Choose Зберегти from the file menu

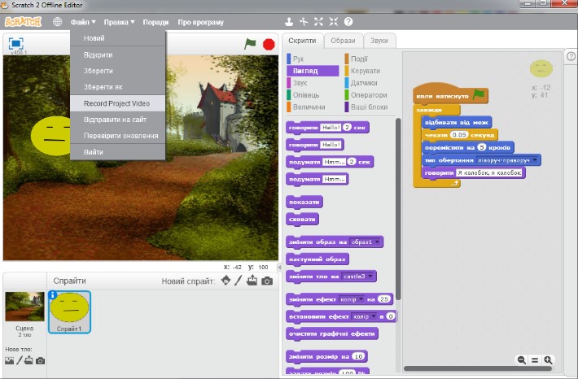[x=117, y=71]
